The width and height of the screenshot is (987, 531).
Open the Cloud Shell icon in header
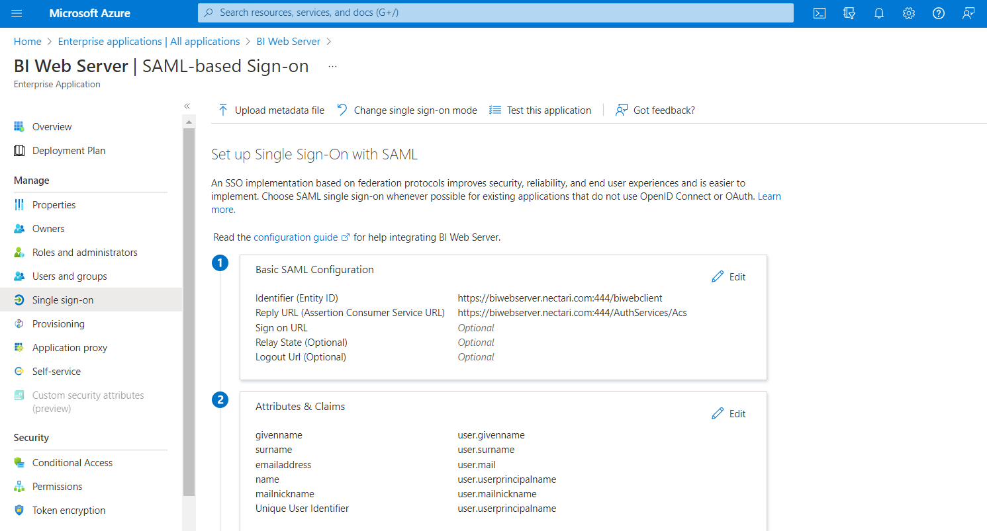(820, 13)
